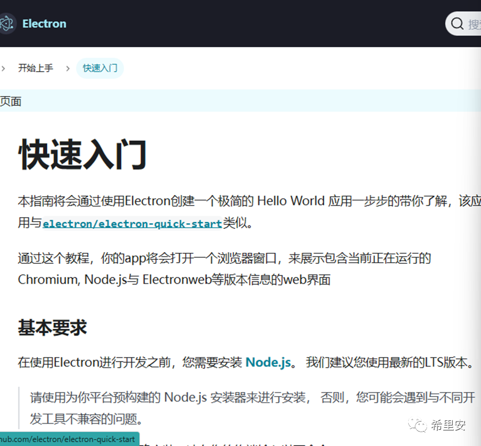Click the search magnifier icon
Screen dimensions: 481x446
point(457,23)
